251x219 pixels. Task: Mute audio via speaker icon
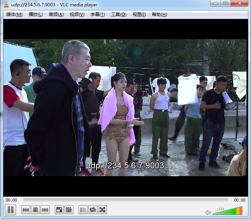tap(208, 213)
